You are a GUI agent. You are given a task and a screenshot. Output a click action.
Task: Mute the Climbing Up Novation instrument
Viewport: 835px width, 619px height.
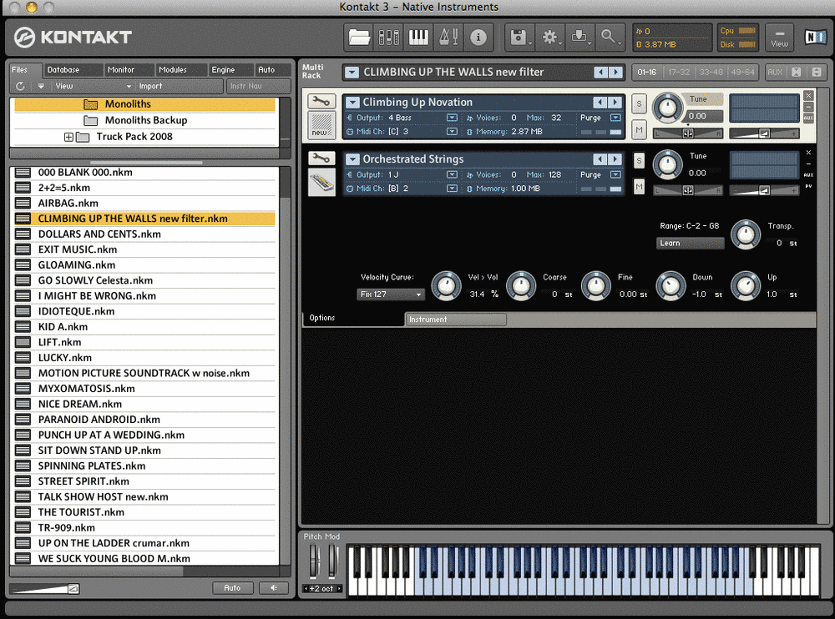[639, 129]
